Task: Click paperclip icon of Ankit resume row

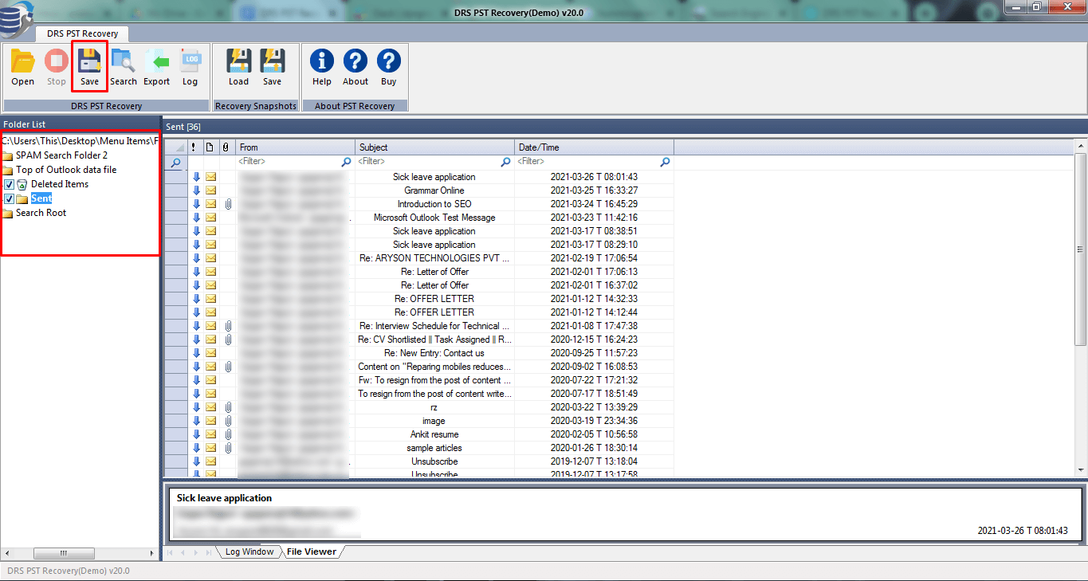Action: tap(227, 434)
